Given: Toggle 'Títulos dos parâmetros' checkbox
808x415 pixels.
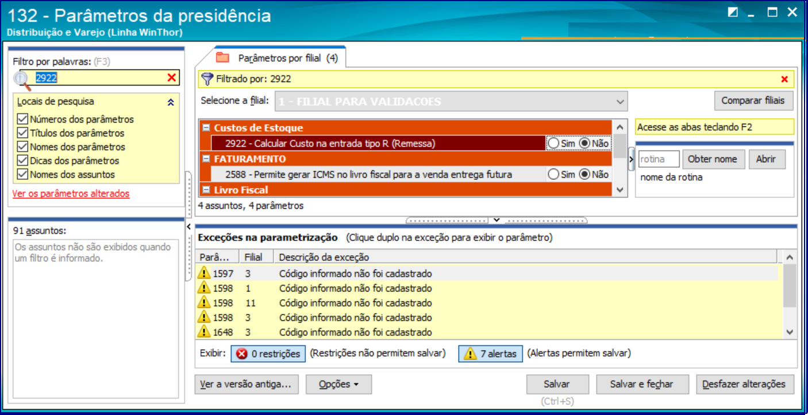Looking at the screenshot, I should [x=22, y=133].
